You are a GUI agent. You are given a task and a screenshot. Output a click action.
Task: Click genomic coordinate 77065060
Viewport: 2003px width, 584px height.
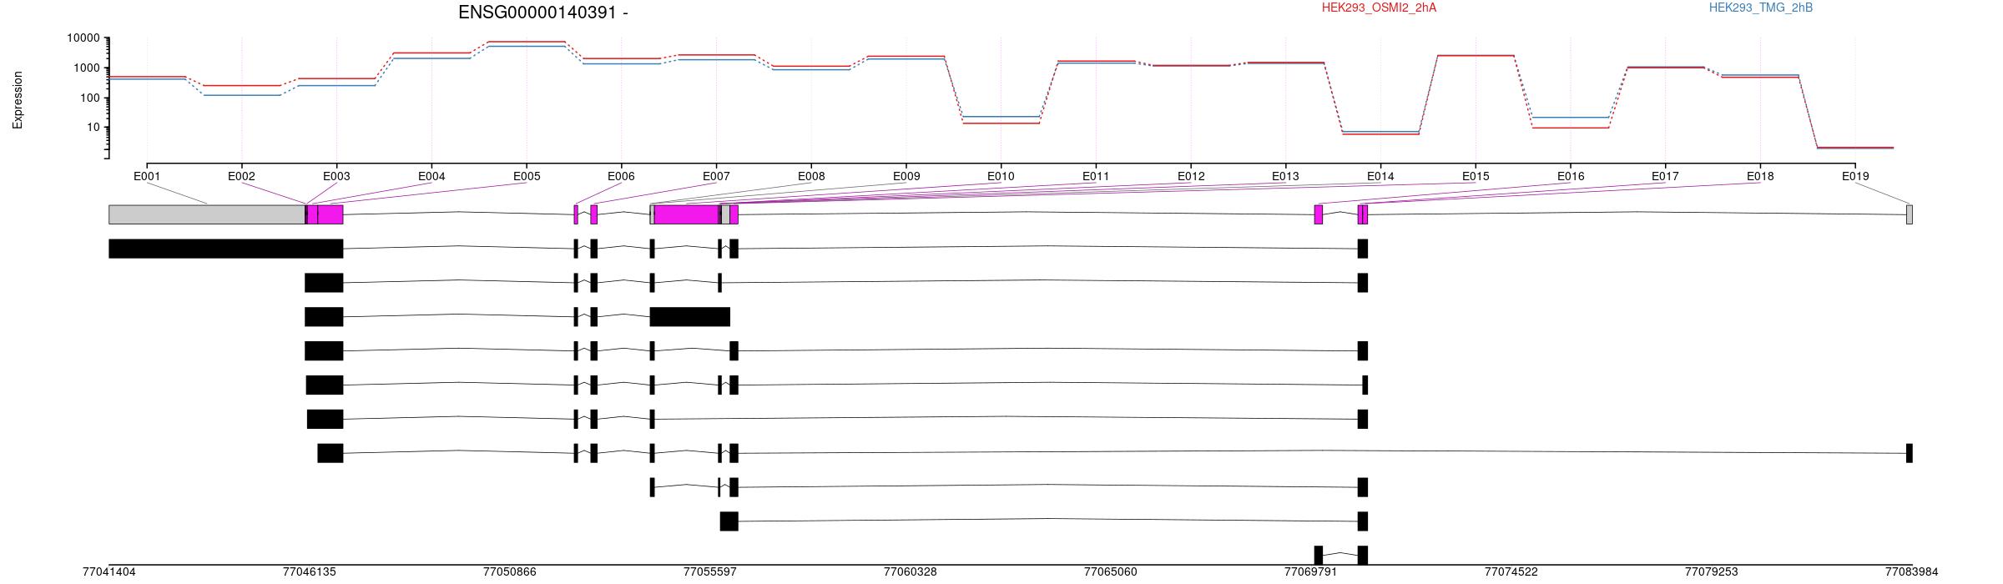click(x=1111, y=571)
